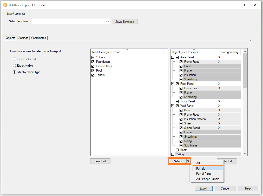Viewport: 263px width, 196px height.
Task: Collapse the Wall Panel tree node
Action: pyautogui.click(x=173, y=106)
